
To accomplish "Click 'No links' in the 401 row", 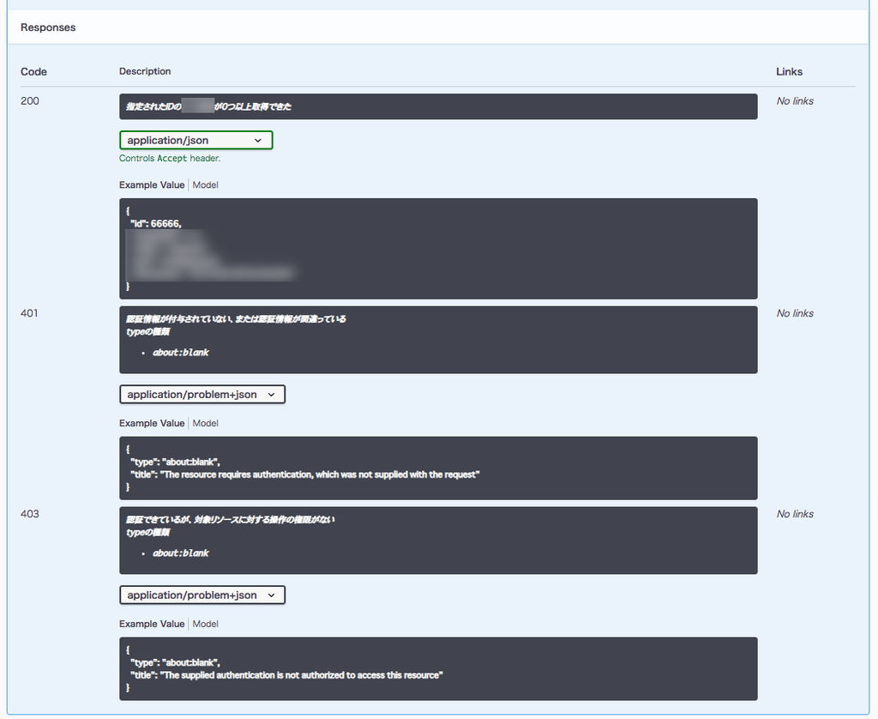I will 795,313.
